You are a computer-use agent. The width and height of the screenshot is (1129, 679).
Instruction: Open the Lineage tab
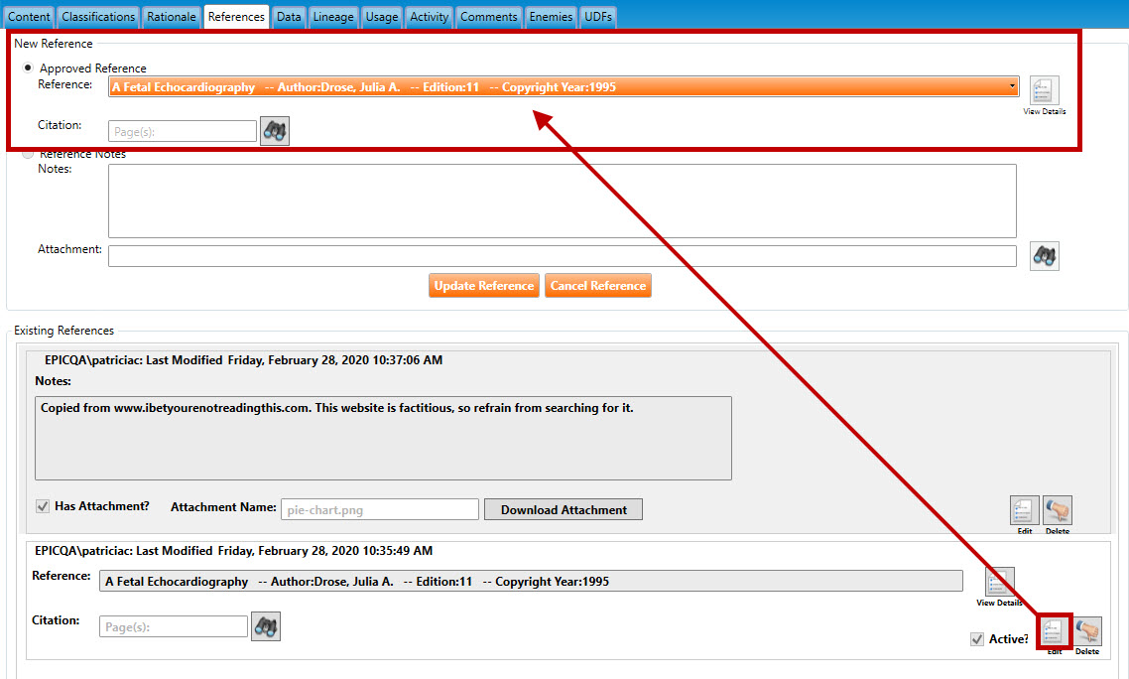[333, 17]
